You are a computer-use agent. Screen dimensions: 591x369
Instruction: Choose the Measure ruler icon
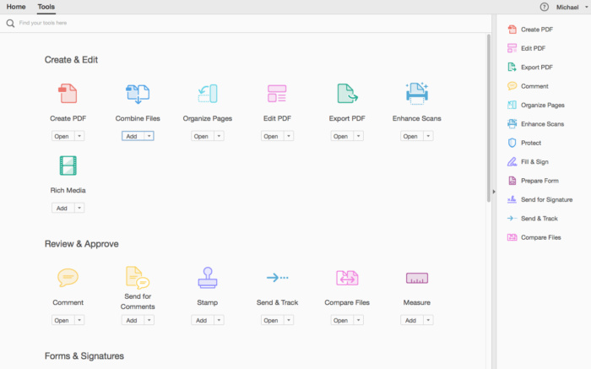pyautogui.click(x=416, y=277)
